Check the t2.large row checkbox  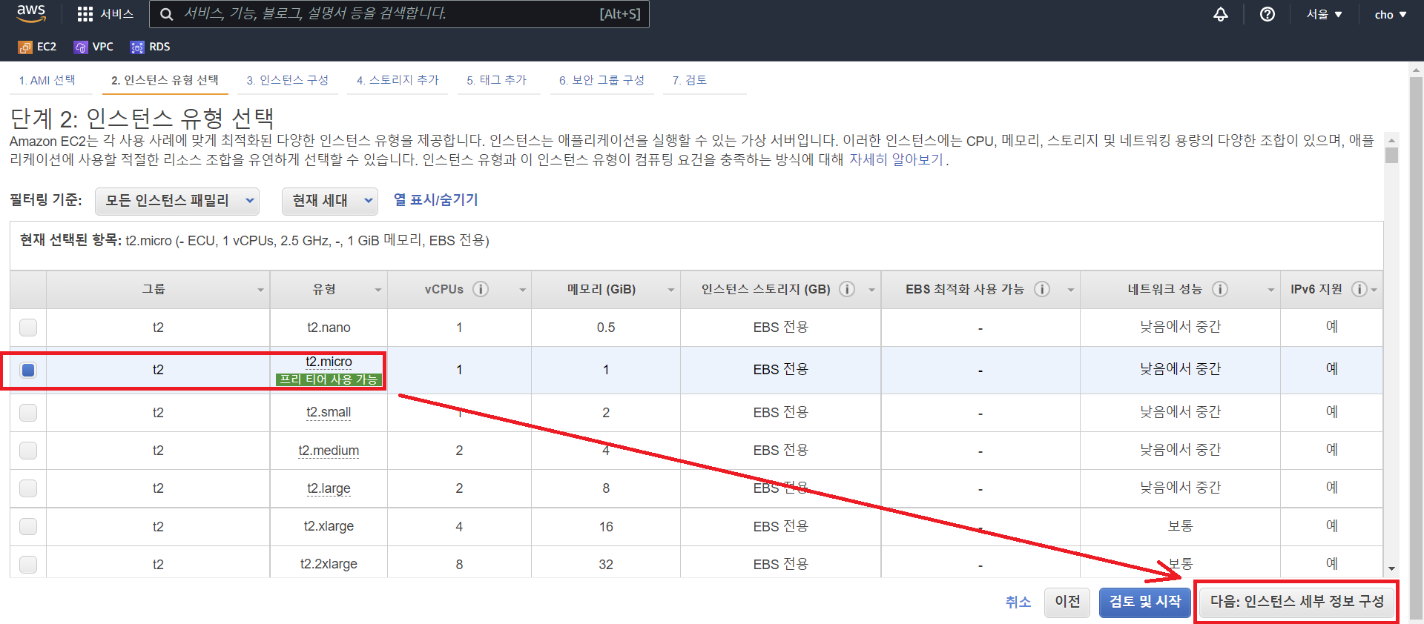click(x=28, y=488)
